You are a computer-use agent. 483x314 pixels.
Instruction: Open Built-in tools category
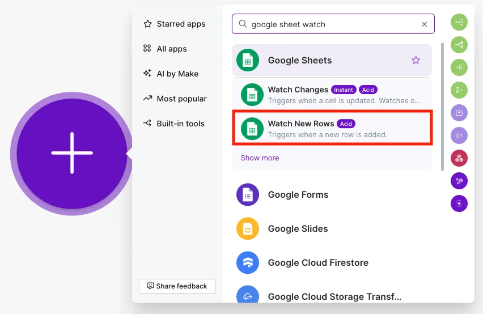tap(173, 124)
